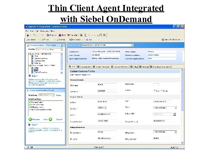This screenshot has width=209, height=157.
Task: Click the second list icon after Hang Up
Action: pos(85,35)
